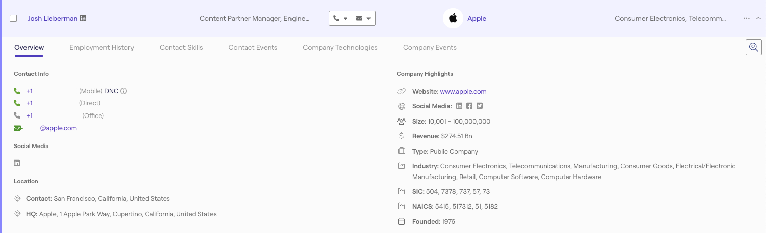This screenshot has height=233, width=766.
Task: Open company Facebook icon in Social Media row
Action: (x=469, y=106)
